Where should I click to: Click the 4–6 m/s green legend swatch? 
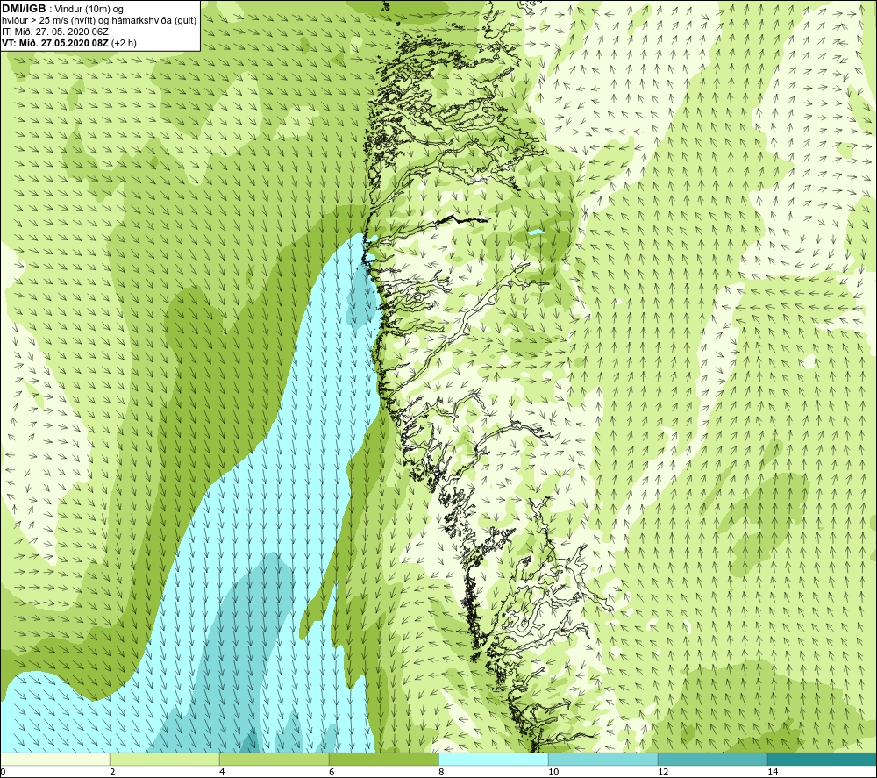click(x=274, y=759)
